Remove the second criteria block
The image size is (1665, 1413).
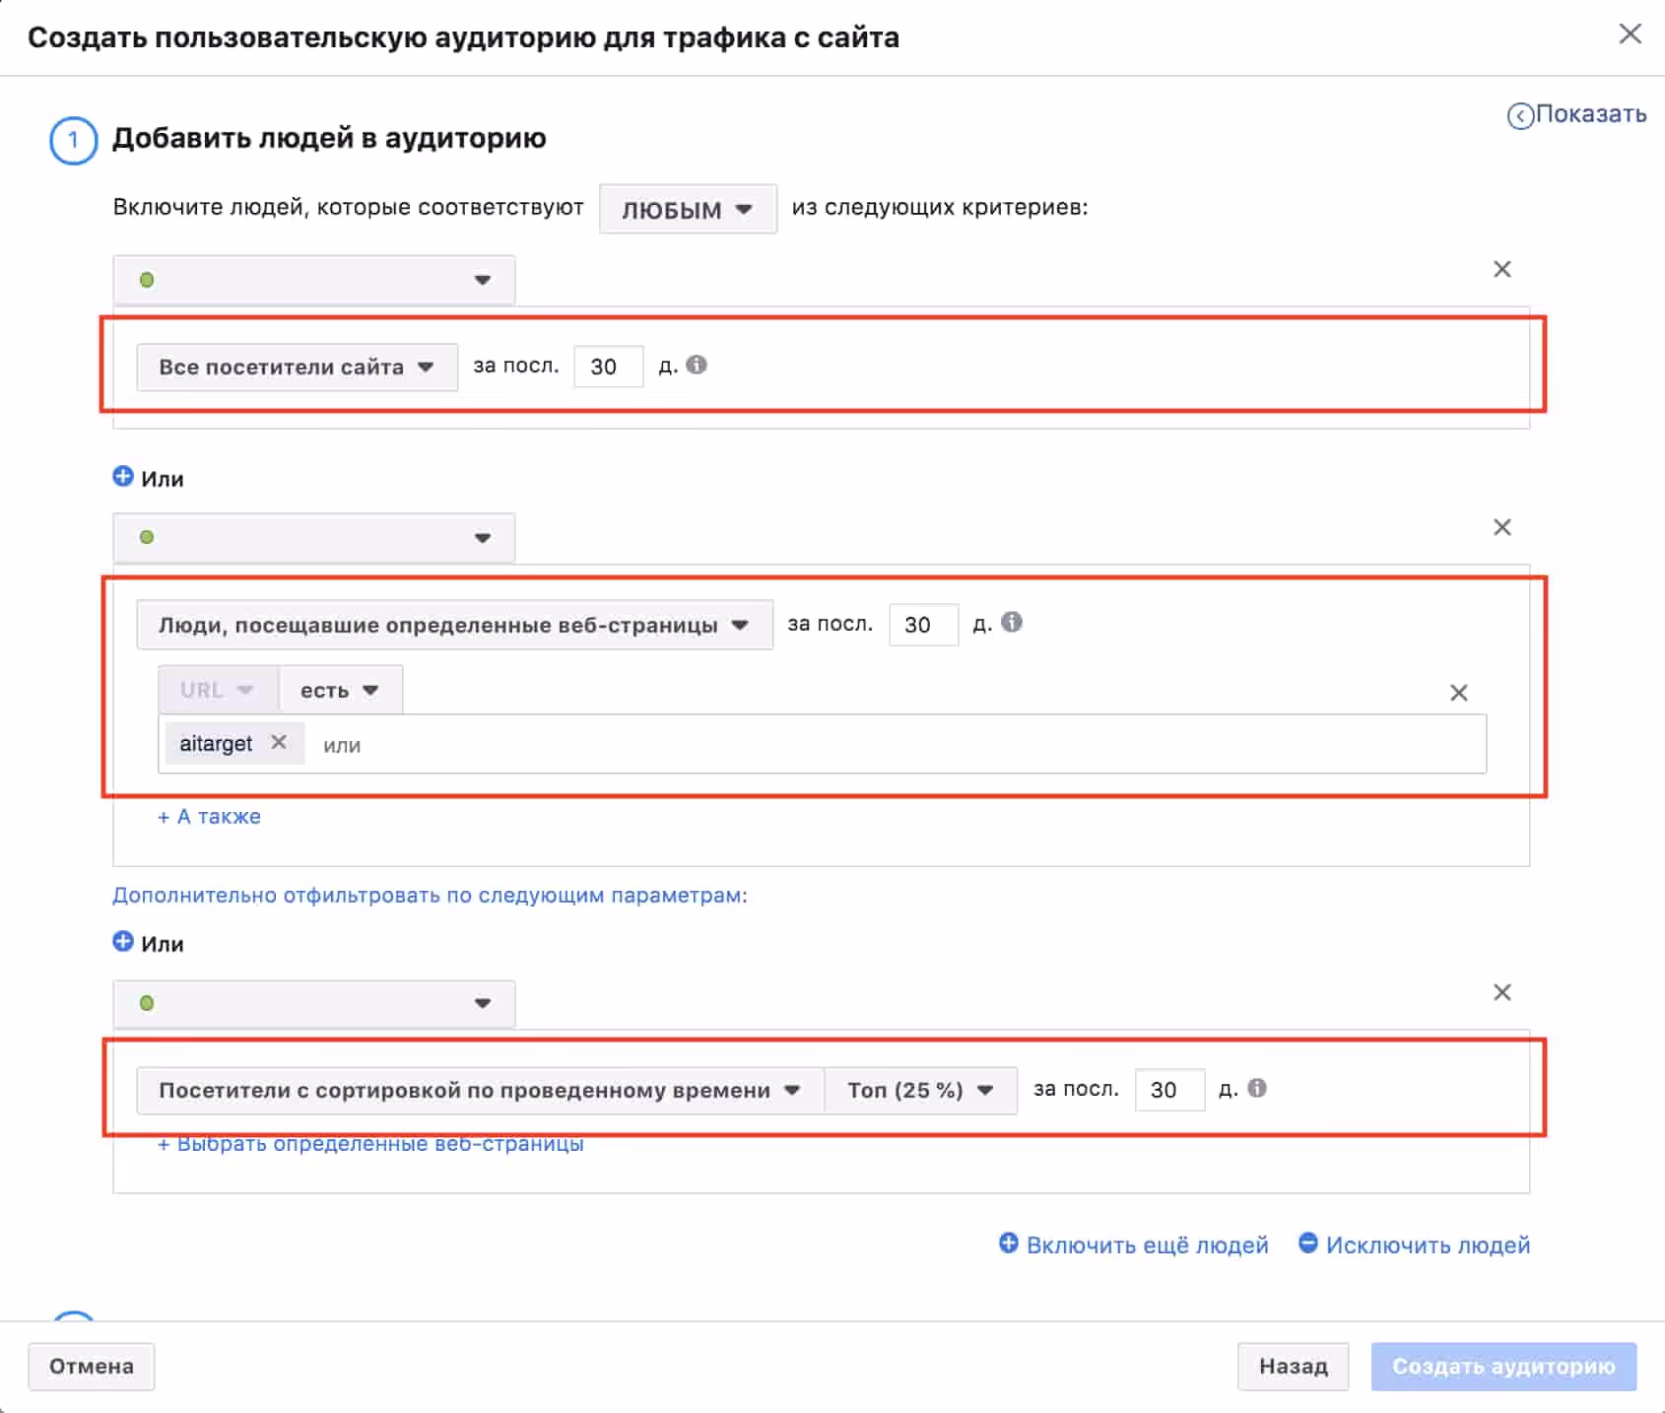click(1501, 527)
